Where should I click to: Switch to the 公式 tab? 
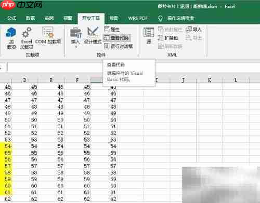[x=12, y=18]
